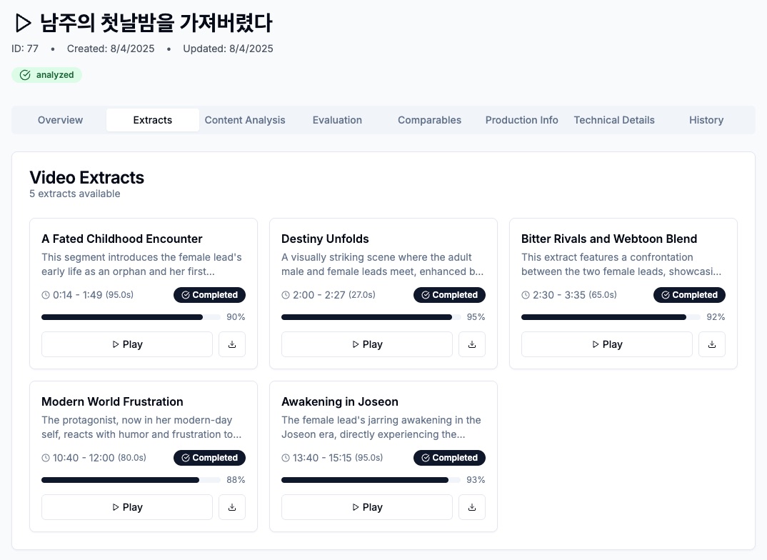Download the Bitter Rivals and Webtoon Blend extract
This screenshot has height=560, width=767.
(712, 344)
